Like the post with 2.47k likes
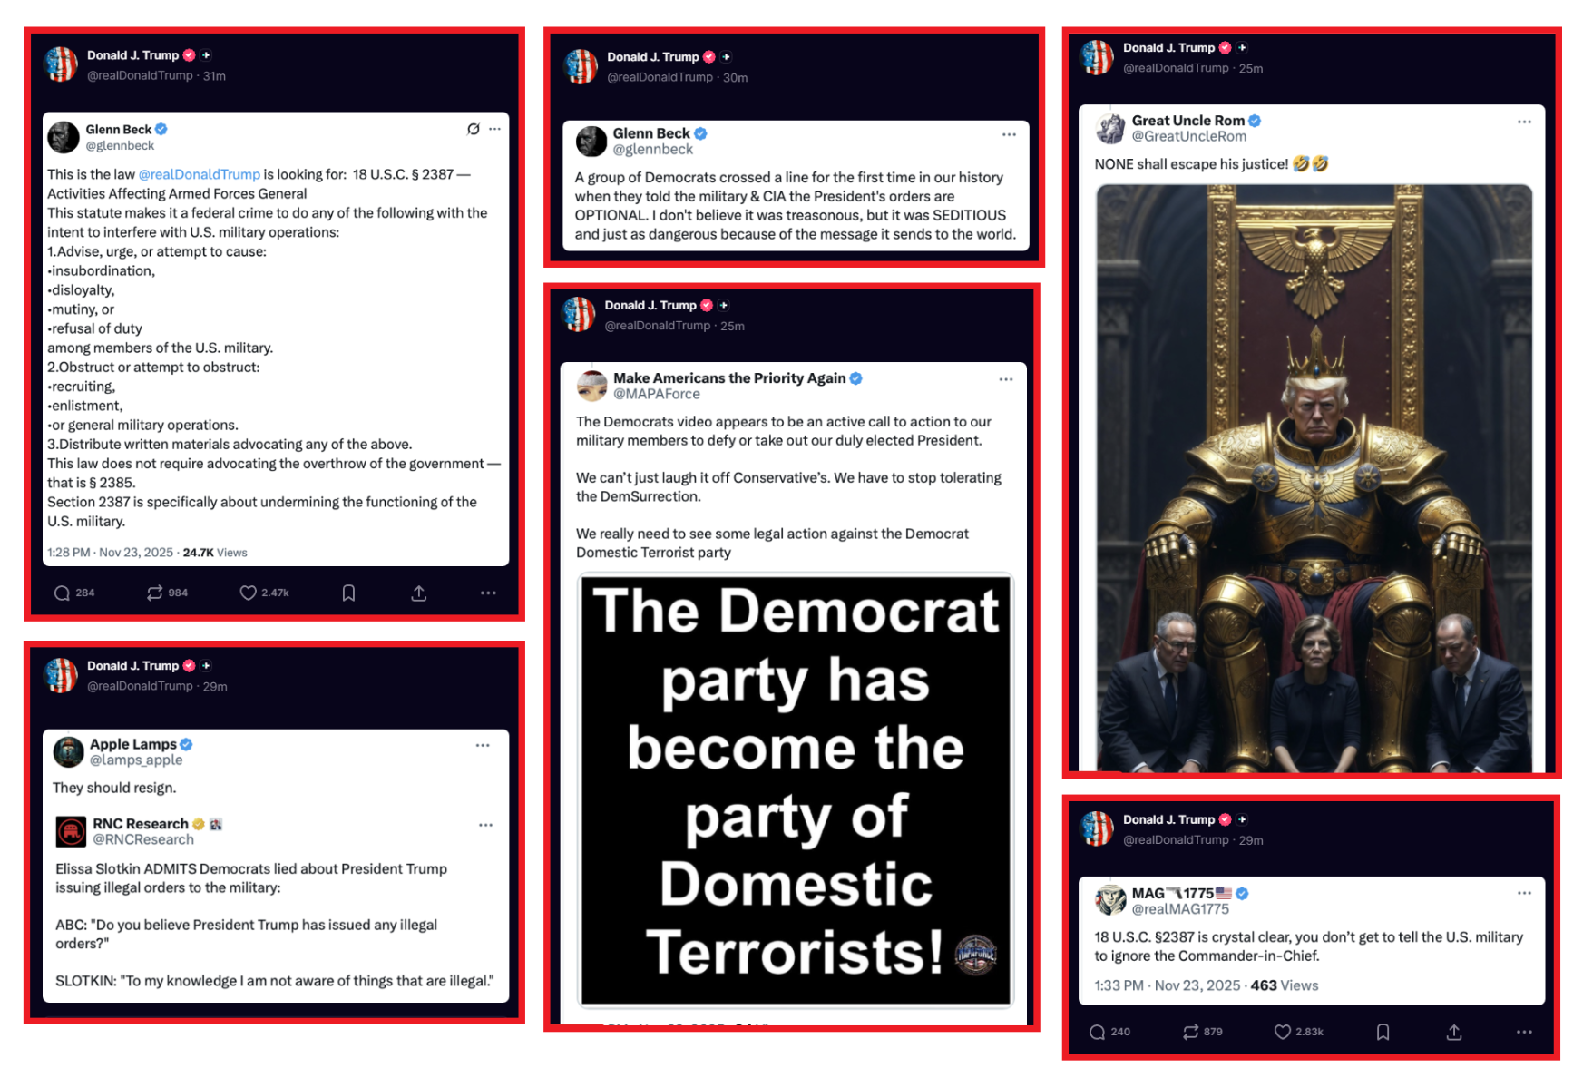Viewport: 1583px width, 1078px height. coord(248,593)
